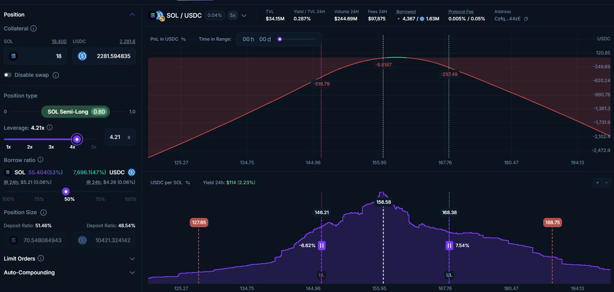Click the borrow ratio 50% slider knob
614x292 pixels.
[x=65, y=191]
